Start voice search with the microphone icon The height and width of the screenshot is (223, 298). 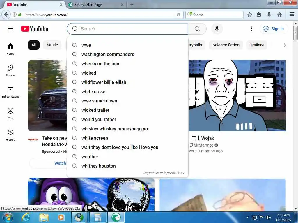pyautogui.click(x=217, y=29)
